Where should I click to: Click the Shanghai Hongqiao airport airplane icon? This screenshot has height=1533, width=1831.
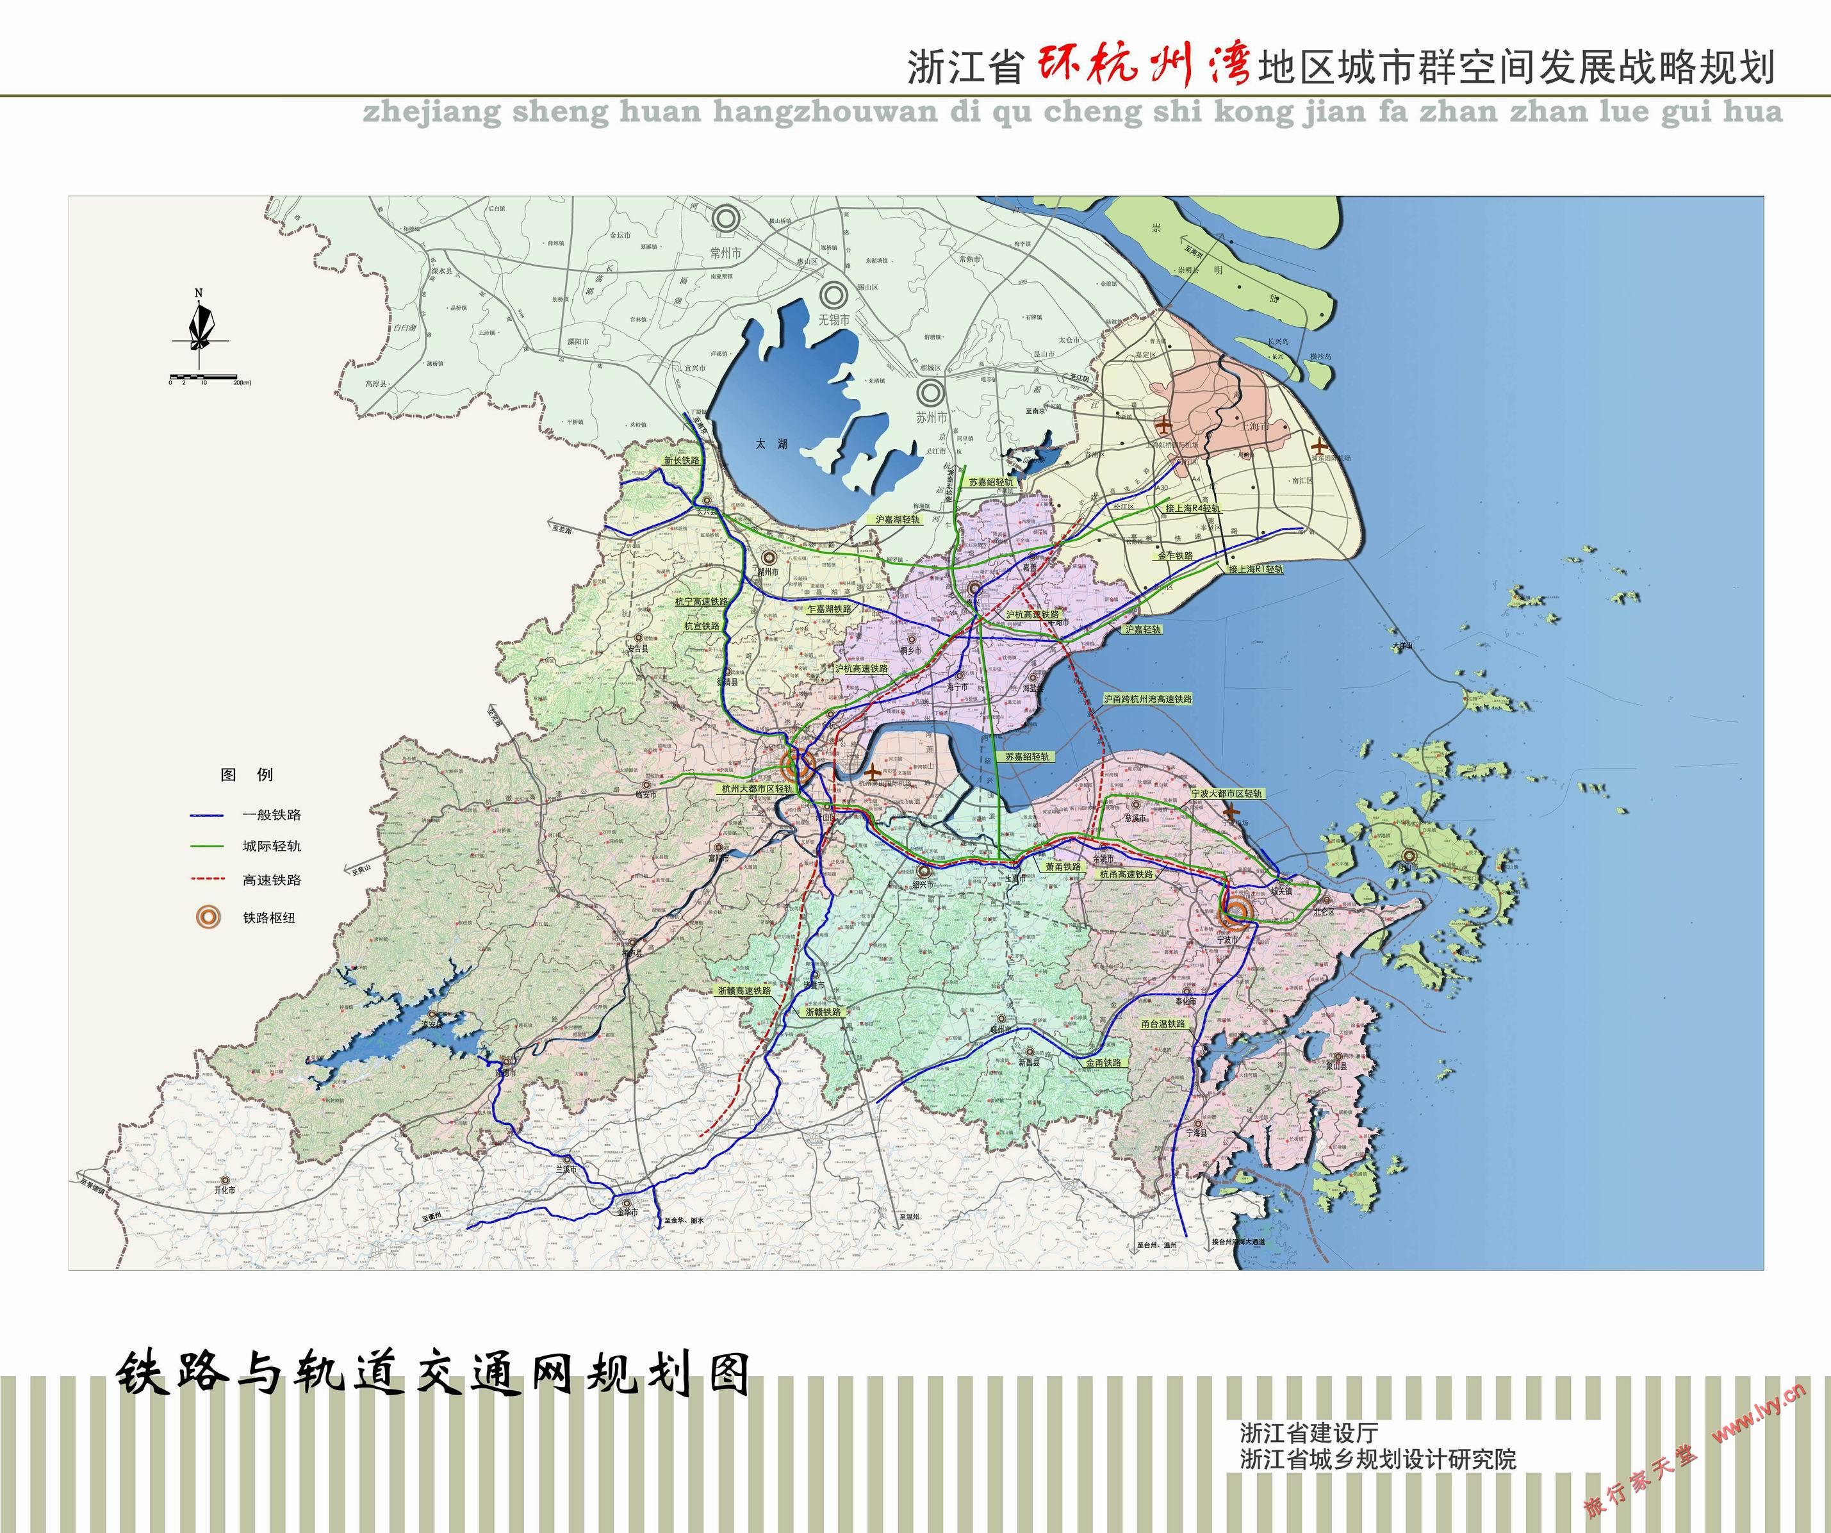point(1164,427)
